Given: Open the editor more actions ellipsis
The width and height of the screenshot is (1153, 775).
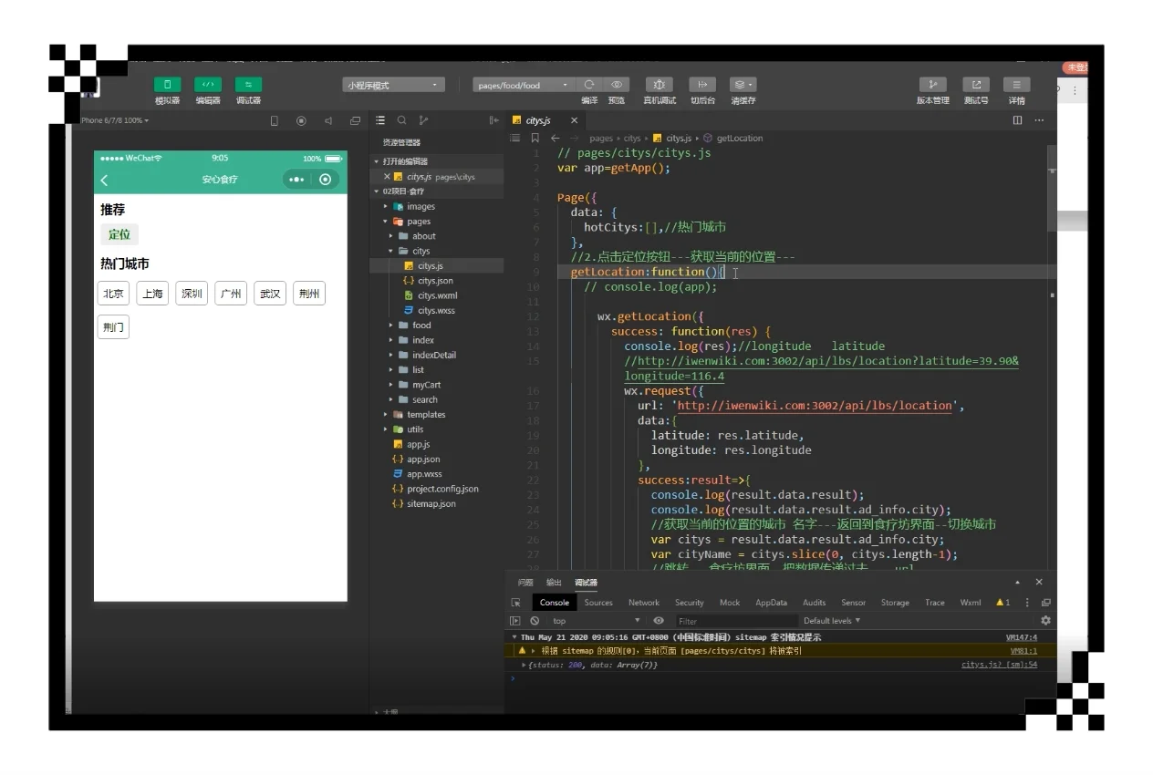Looking at the screenshot, I should 1039,120.
